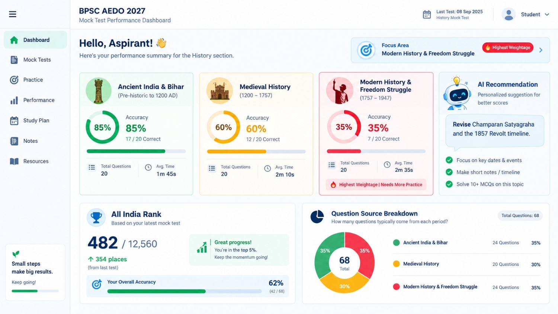Click the red Modern History legend dot
Screen dimensions: 558x314
point(396,286)
